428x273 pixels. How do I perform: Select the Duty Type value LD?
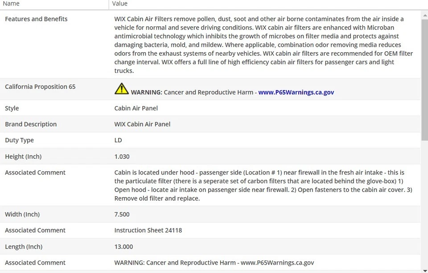click(x=118, y=141)
